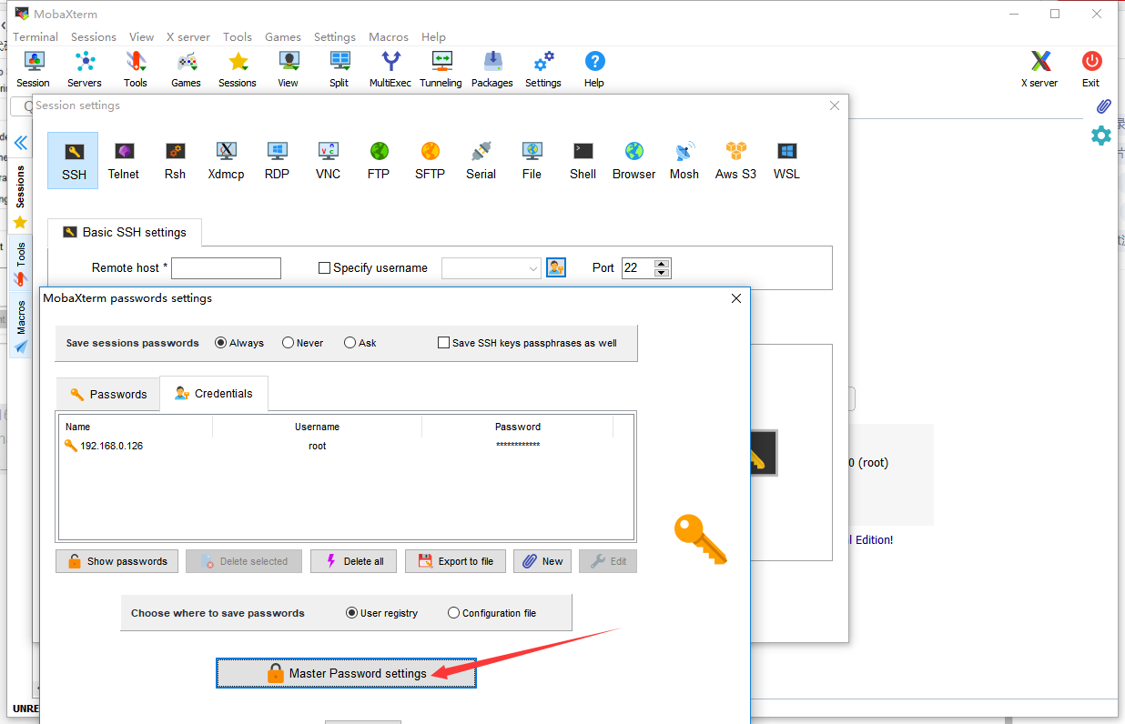This screenshot has height=724, width=1125.
Task: Click Delete all button
Action: [352, 561]
